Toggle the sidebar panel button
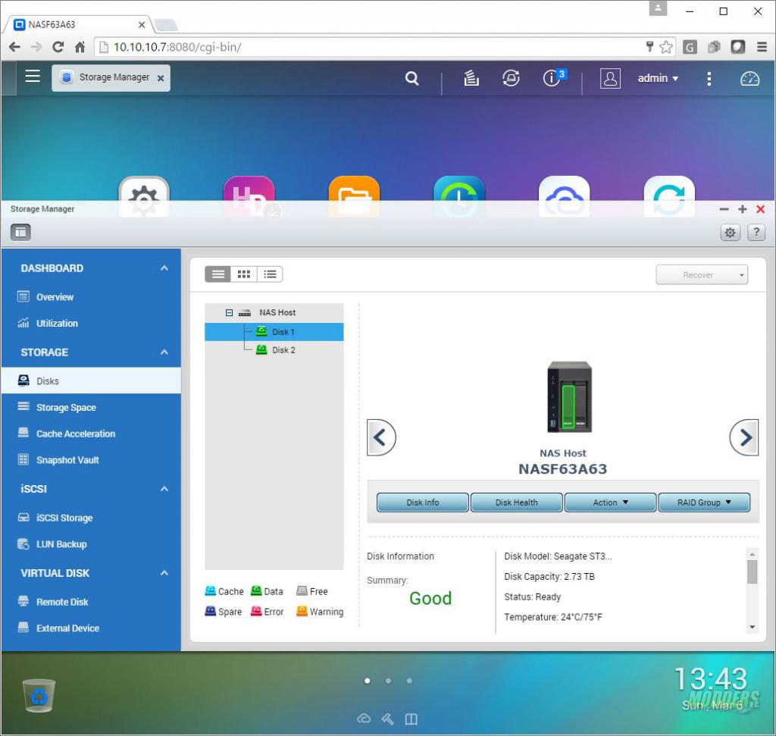This screenshot has height=736, width=776. click(20, 233)
